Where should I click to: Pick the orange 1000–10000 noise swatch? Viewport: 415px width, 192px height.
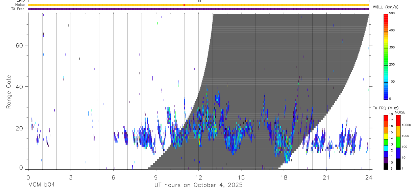[398, 131]
